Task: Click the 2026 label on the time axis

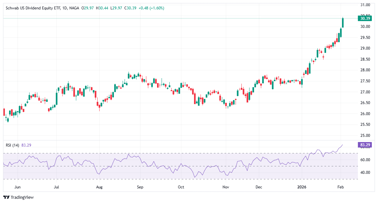Action: 302,187
